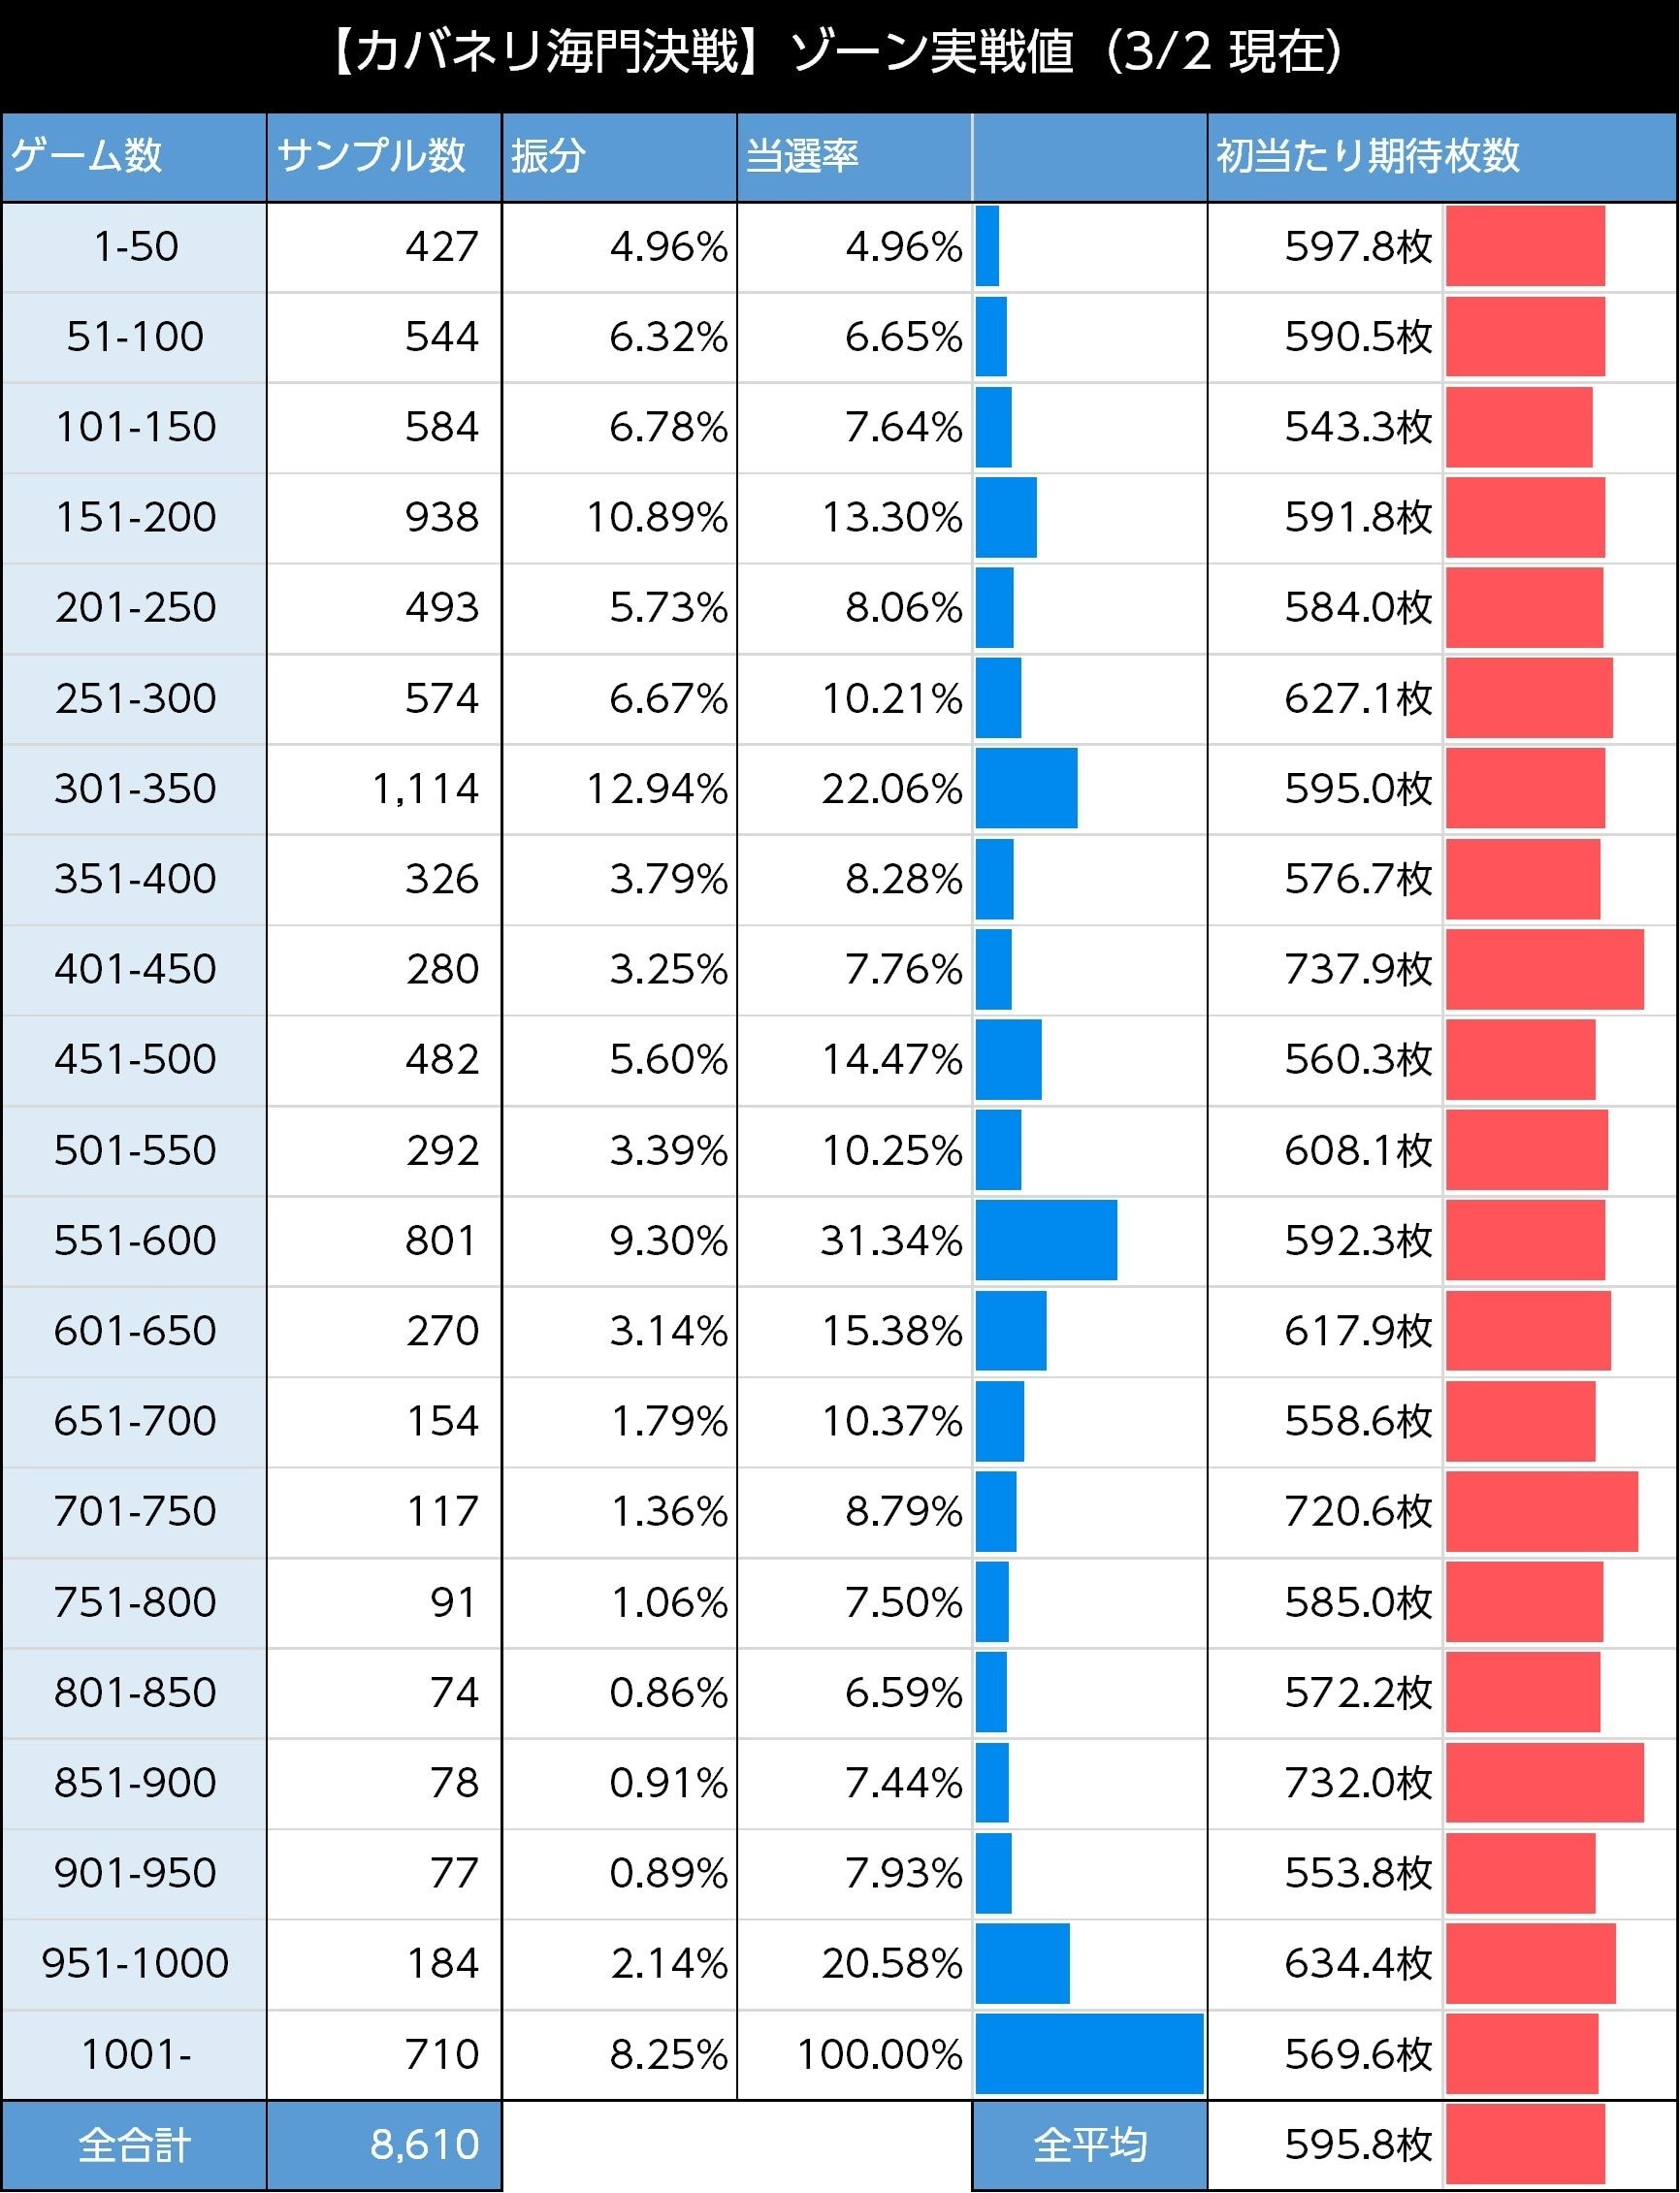Click the red bar beside 737.9枚

point(1543,969)
